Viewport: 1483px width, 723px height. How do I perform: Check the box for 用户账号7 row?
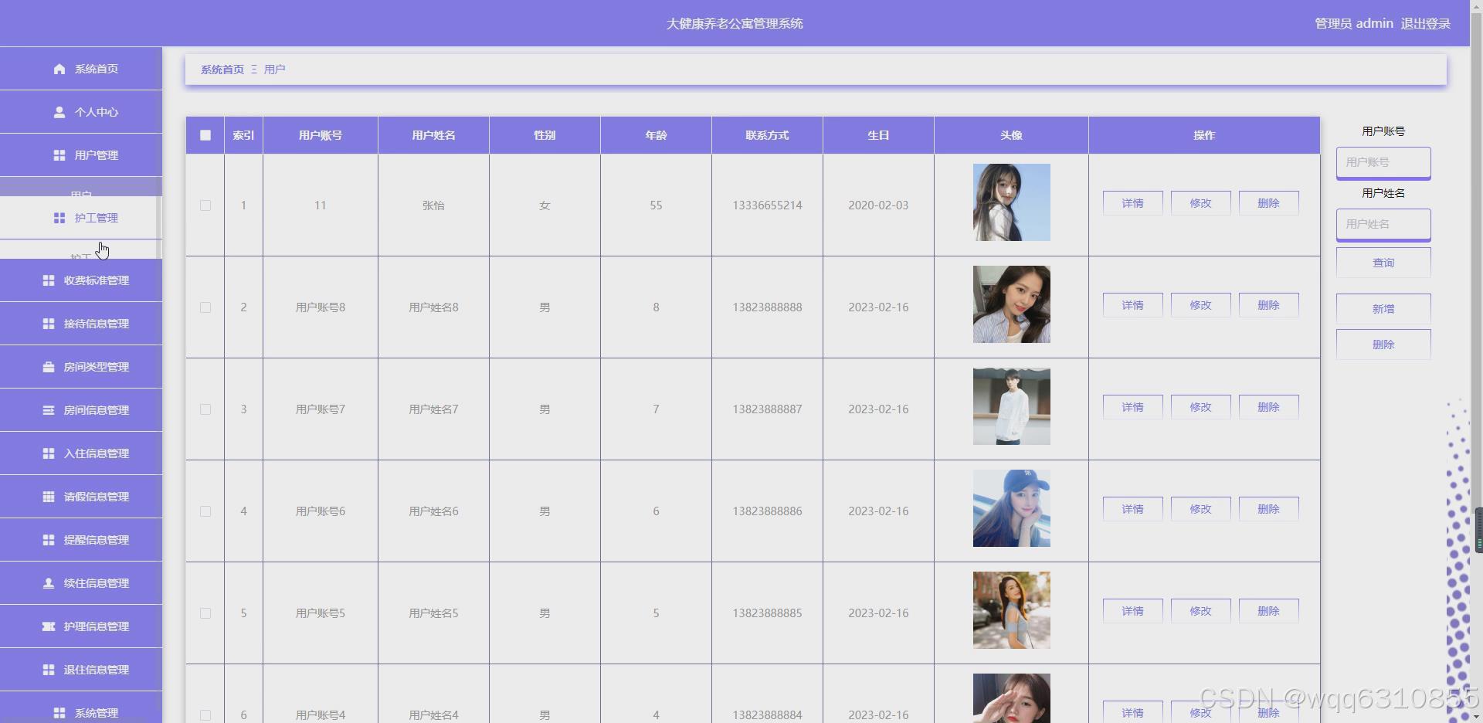(205, 409)
